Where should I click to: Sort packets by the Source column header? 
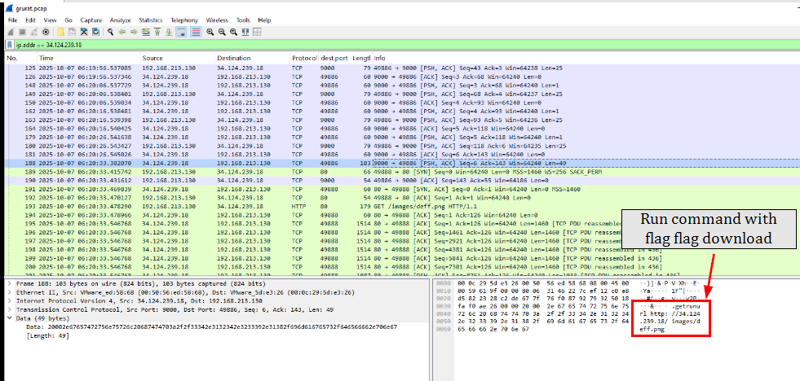(153, 59)
